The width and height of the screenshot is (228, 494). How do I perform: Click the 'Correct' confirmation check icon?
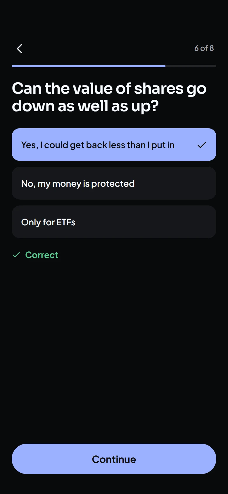pyautogui.click(x=16, y=255)
